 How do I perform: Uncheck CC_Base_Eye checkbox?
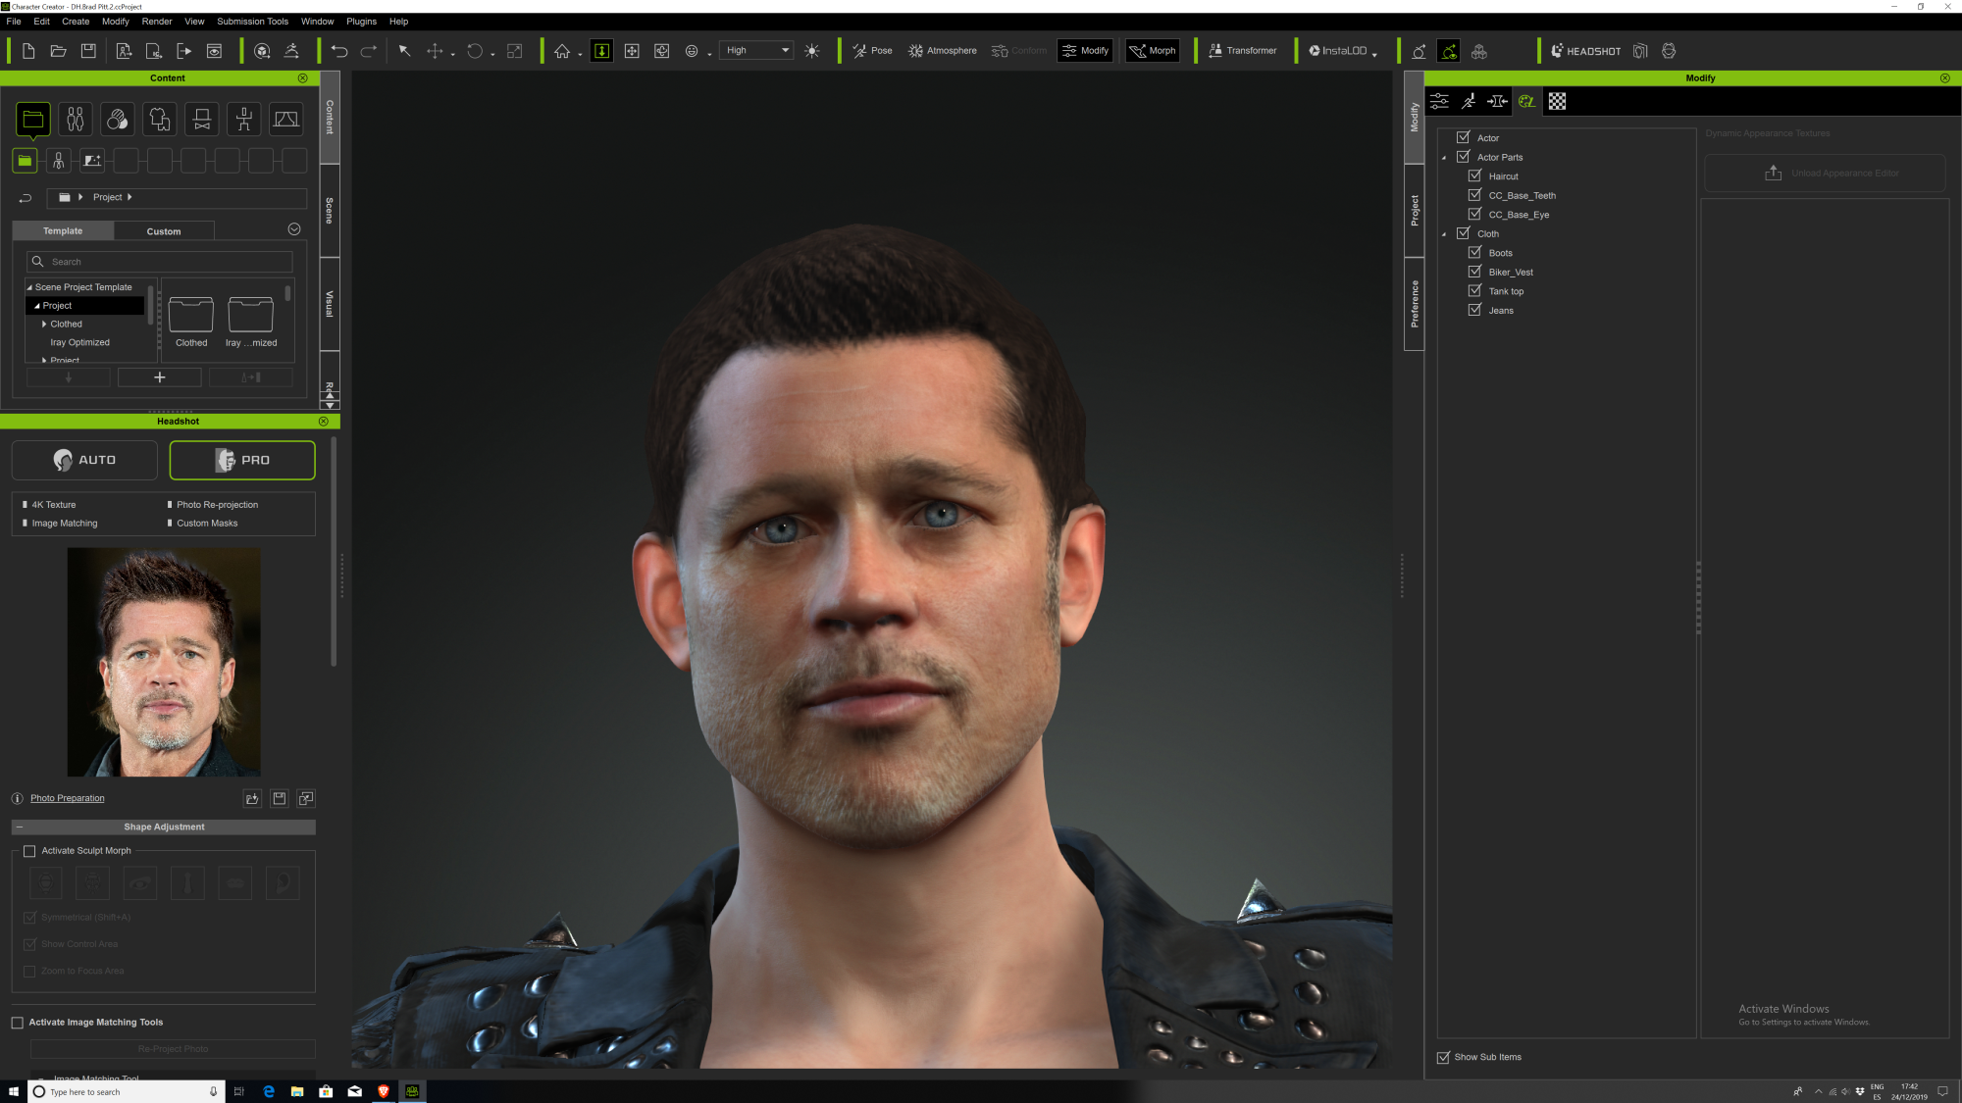(x=1474, y=214)
